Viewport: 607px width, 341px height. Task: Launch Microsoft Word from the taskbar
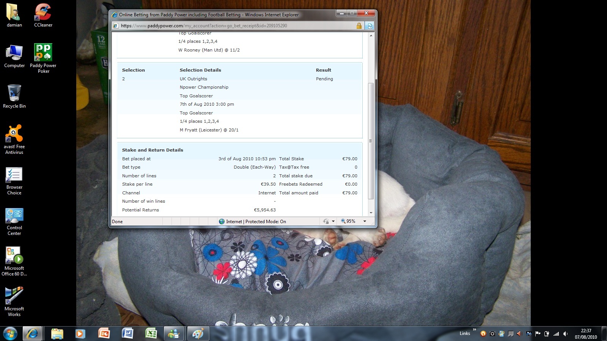pos(127,333)
